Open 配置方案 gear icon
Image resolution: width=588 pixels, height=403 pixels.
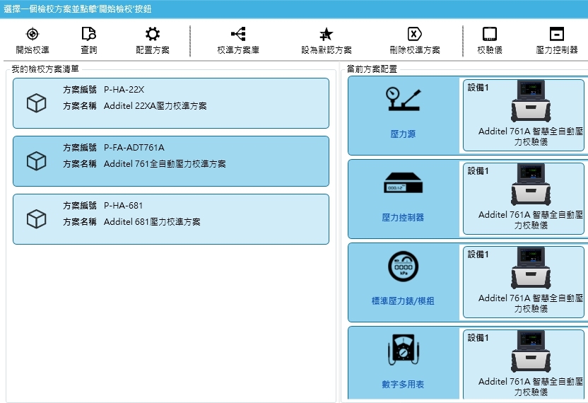[153, 34]
